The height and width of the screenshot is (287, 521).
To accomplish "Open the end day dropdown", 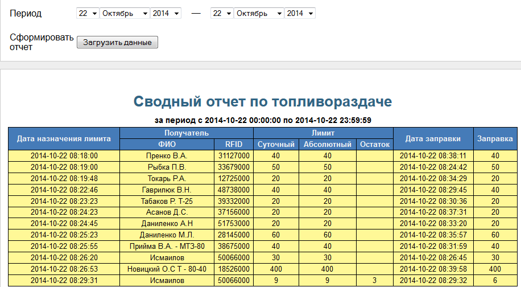I will tap(221, 13).
